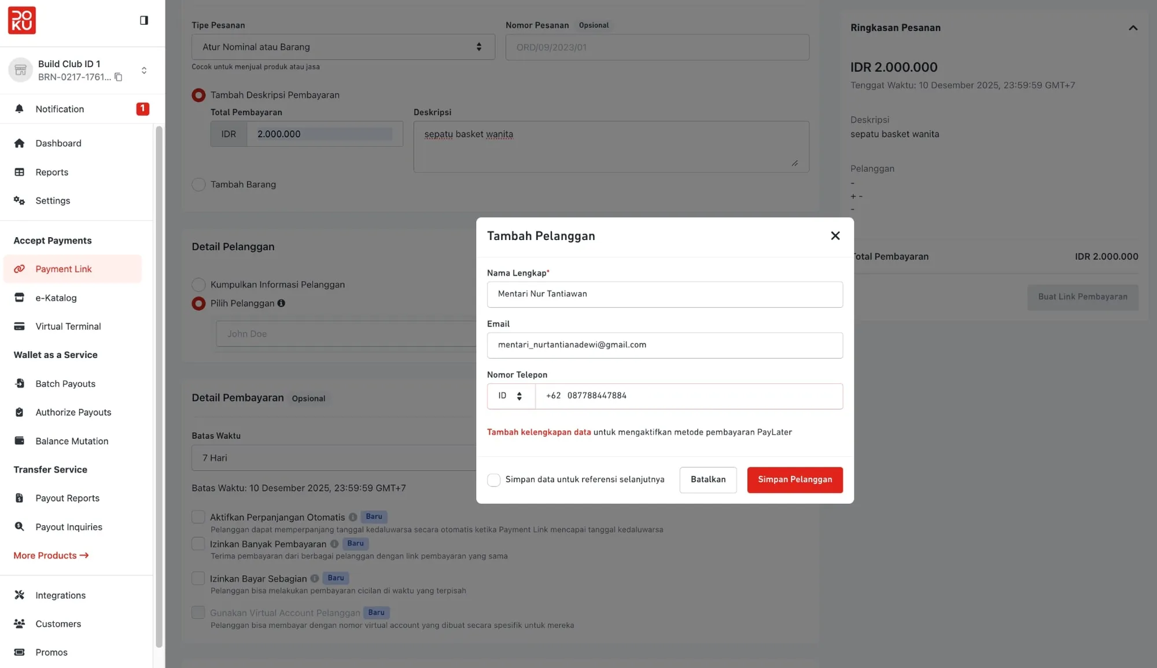Click the Simpan Pelanggan button
This screenshot has height=668, width=1157.
point(794,479)
